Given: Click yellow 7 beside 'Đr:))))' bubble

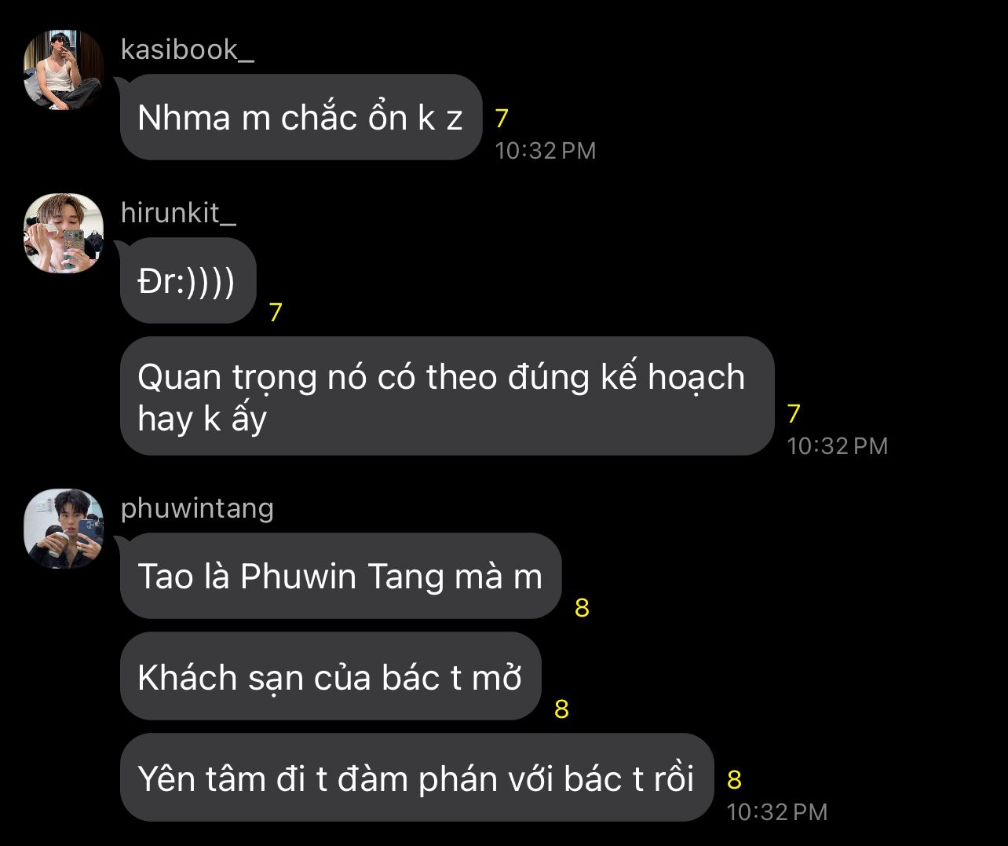Looking at the screenshot, I should (276, 313).
